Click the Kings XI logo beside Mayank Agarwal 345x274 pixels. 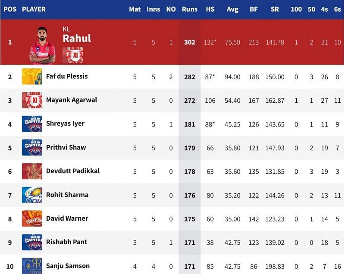click(x=32, y=100)
